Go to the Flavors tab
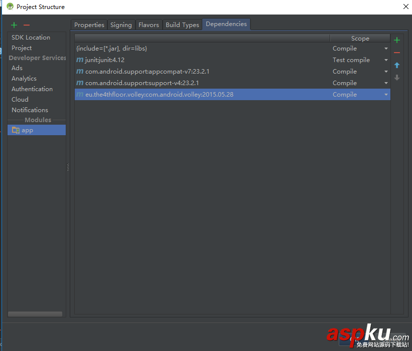 pos(149,25)
